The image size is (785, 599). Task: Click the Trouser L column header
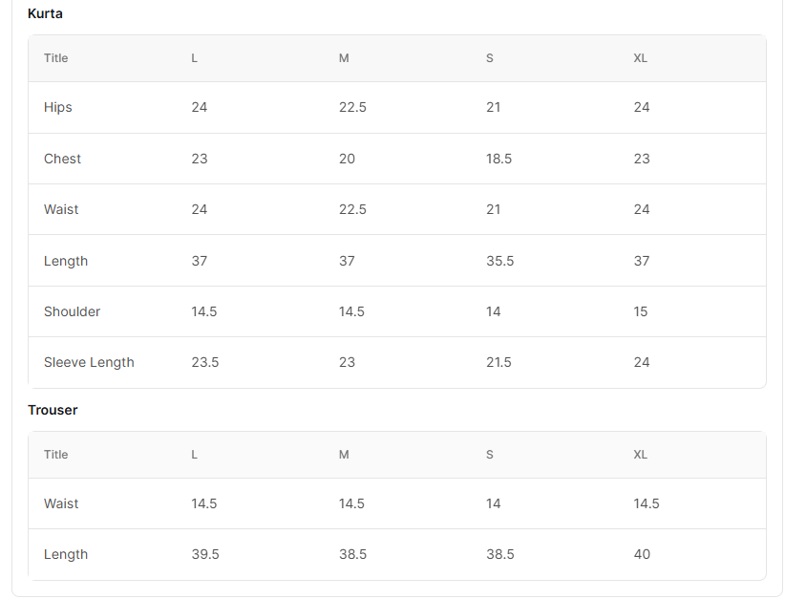click(x=194, y=454)
